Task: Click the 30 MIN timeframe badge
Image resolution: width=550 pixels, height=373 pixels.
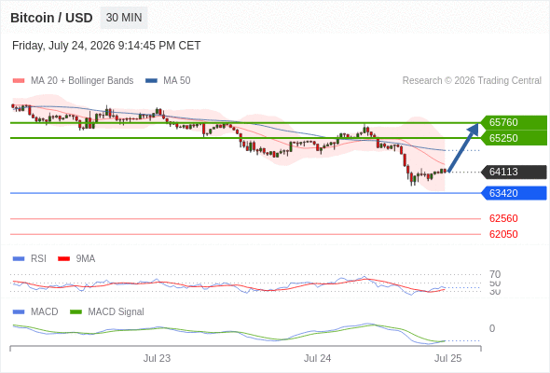Action: pyautogui.click(x=124, y=18)
